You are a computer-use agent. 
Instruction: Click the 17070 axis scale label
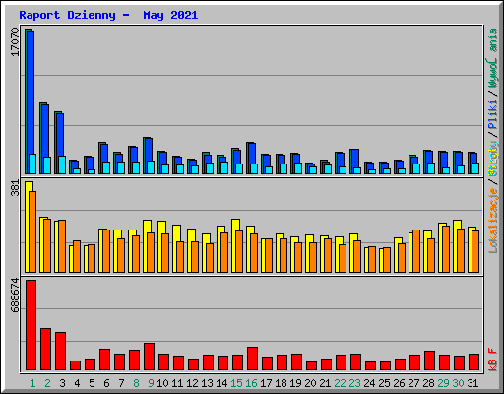point(15,42)
